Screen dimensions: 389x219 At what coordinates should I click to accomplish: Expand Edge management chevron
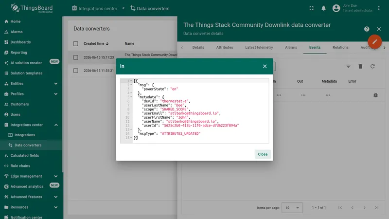coord(56,176)
